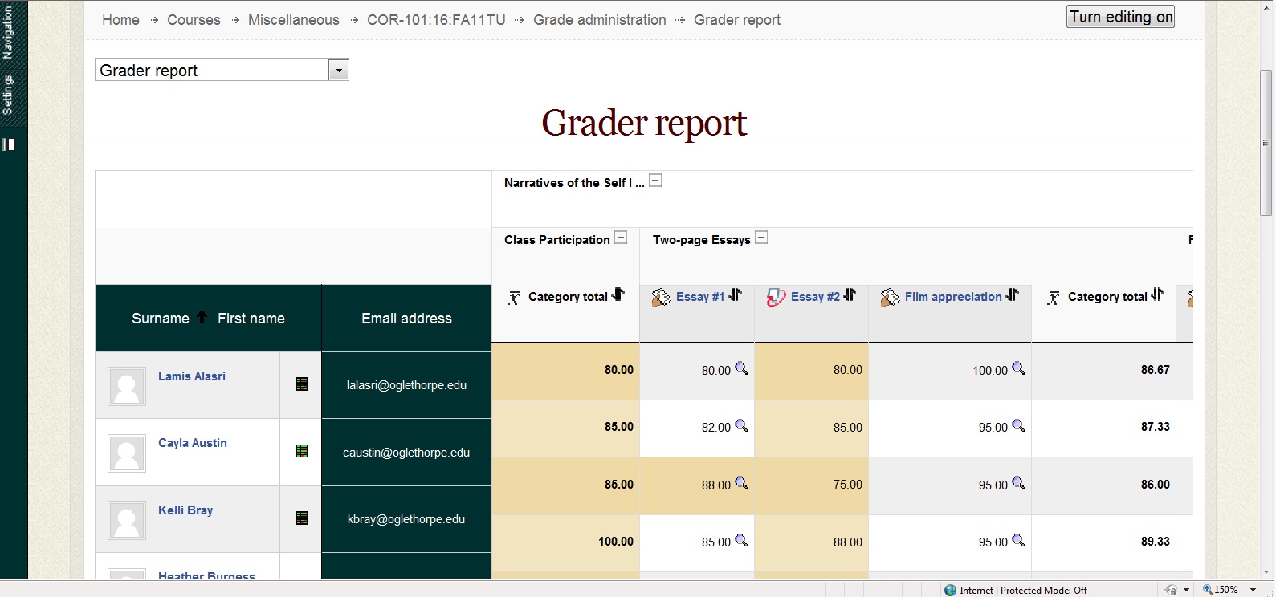Click the Internet globe icon in status bar
The height and width of the screenshot is (597, 1276).
(x=951, y=590)
